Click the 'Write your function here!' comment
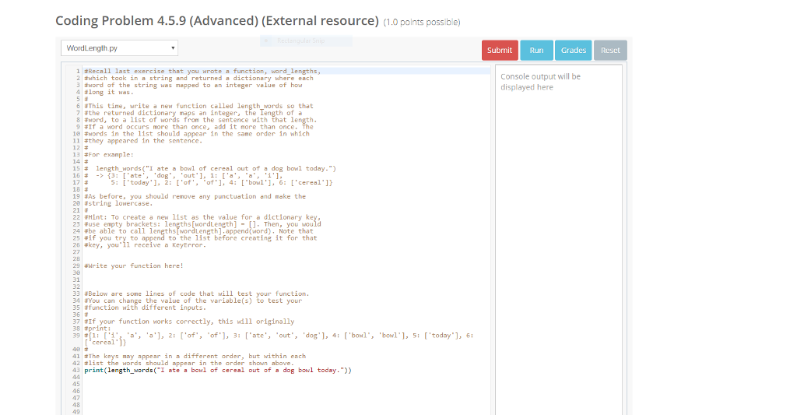 point(134,266)
